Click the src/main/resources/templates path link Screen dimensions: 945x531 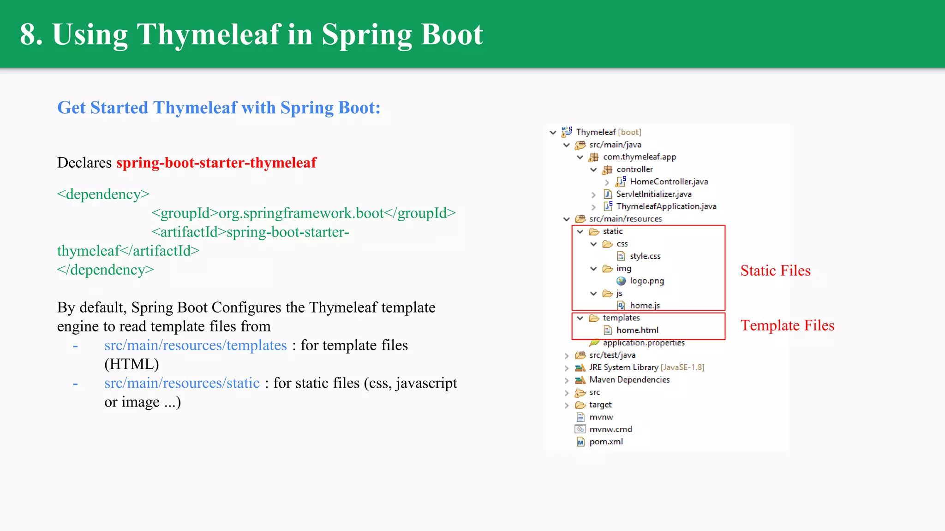[195, 345]
